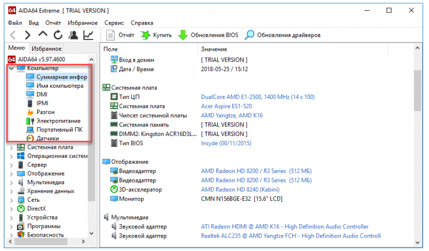This screenshot has height=251, width=429.
Task: Click the Insyde (08/11/2015) BIOS link
Action: (226, 143)
